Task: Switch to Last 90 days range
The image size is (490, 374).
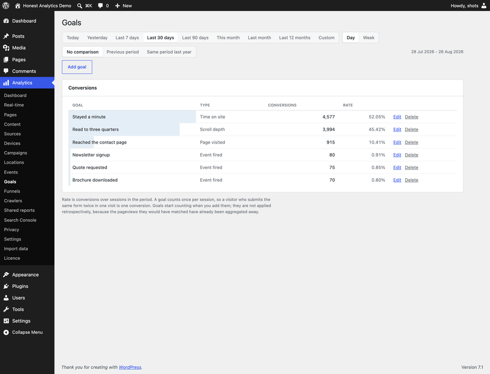Action: point(195,38)
